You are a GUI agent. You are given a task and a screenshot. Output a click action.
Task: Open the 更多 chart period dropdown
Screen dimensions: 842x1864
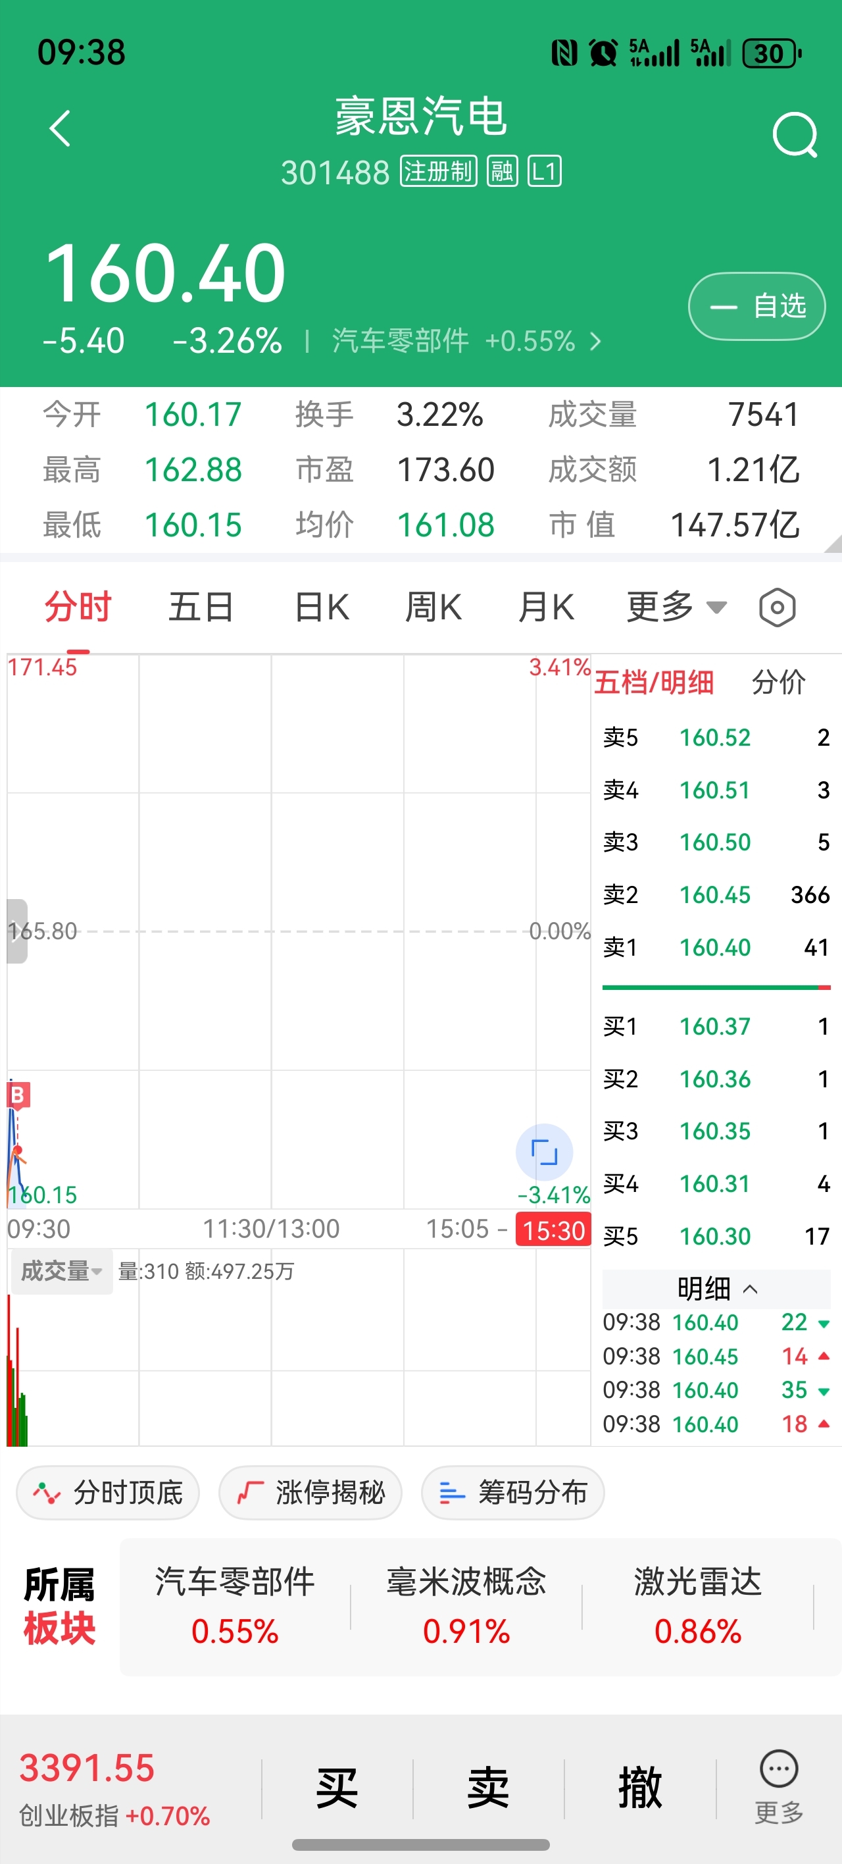tap(676, 606)
